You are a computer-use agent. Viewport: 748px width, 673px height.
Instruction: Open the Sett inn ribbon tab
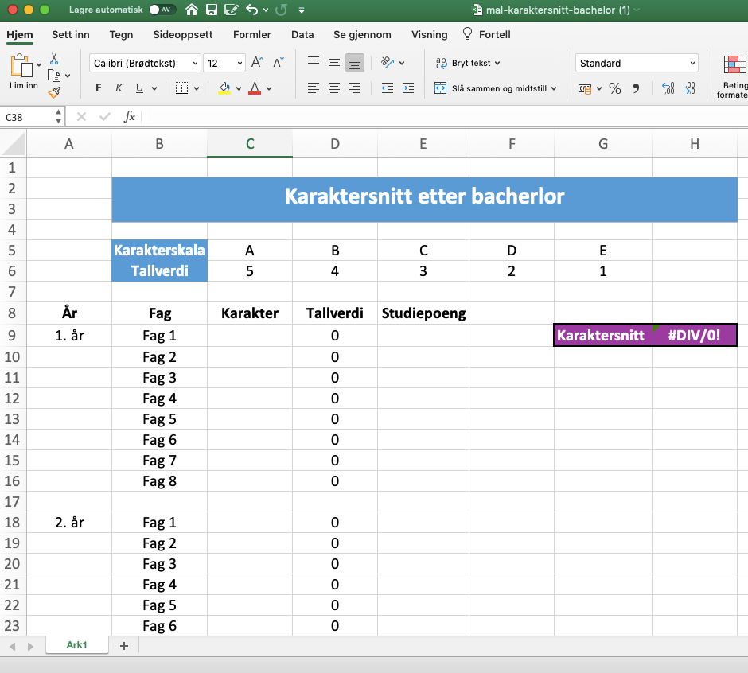[x=70, y=34]
